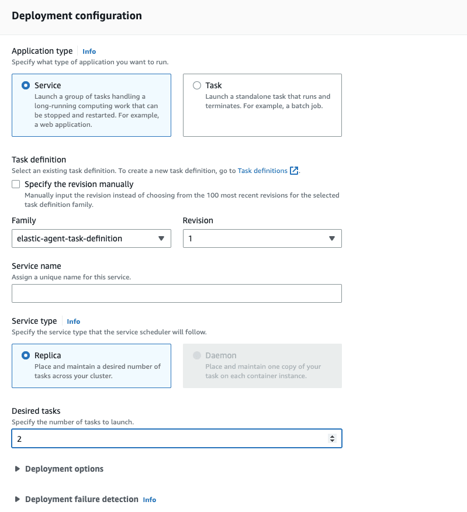Screen dimensions: 467x512
Task: Click Info link beside Application type
Action: pos(89,51)
